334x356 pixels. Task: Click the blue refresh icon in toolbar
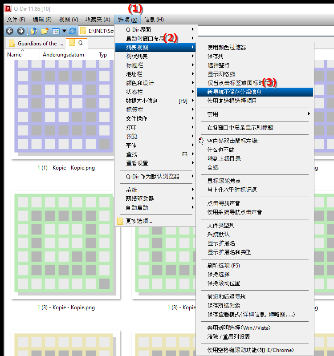tap(73, 31)
